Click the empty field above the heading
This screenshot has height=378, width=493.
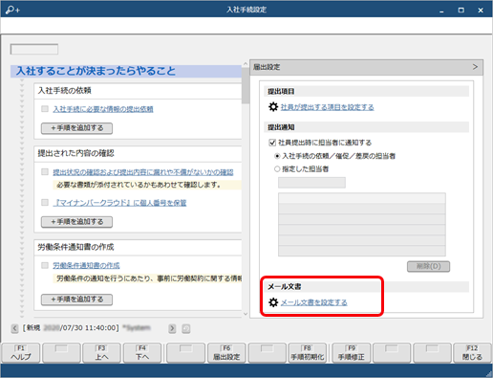(34, 49)
